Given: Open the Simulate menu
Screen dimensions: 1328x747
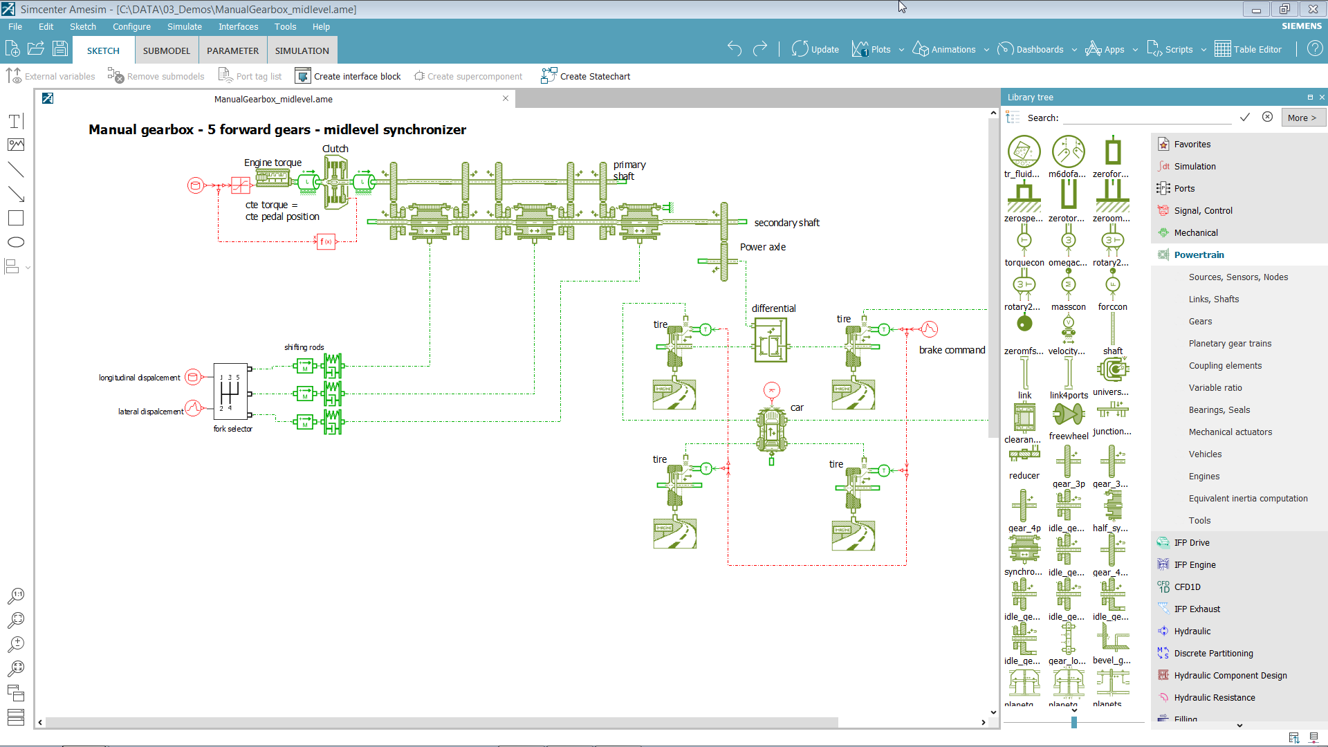Looking at the screenshot, I should [x=185, y=27].
